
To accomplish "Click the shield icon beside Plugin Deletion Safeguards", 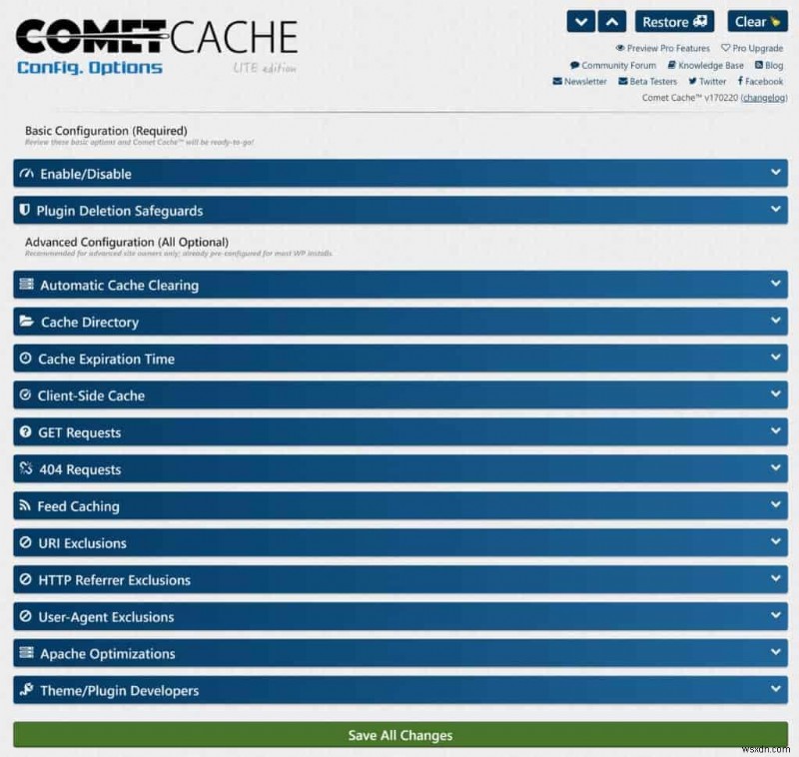I will click(24, 210).
